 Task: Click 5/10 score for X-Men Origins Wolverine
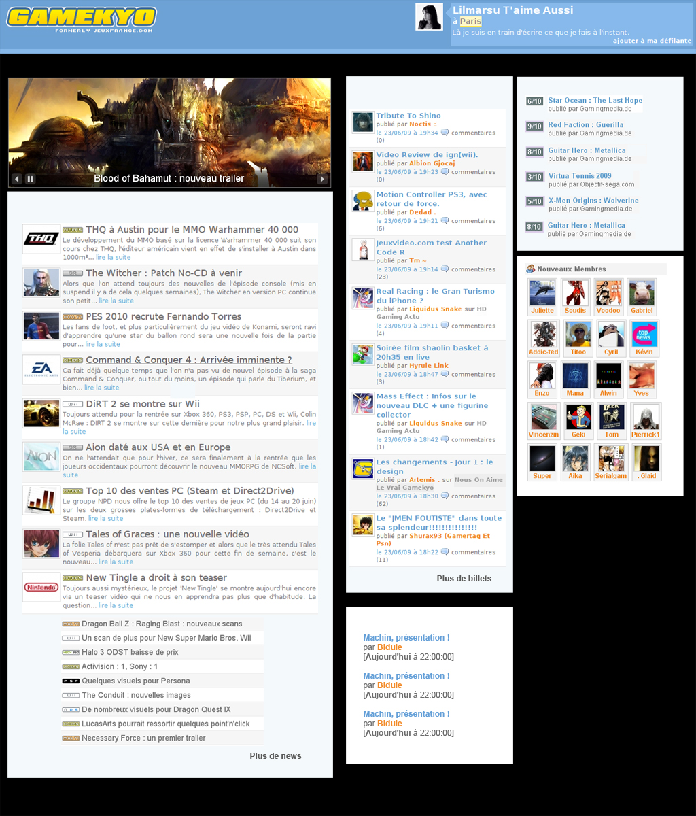534,202
